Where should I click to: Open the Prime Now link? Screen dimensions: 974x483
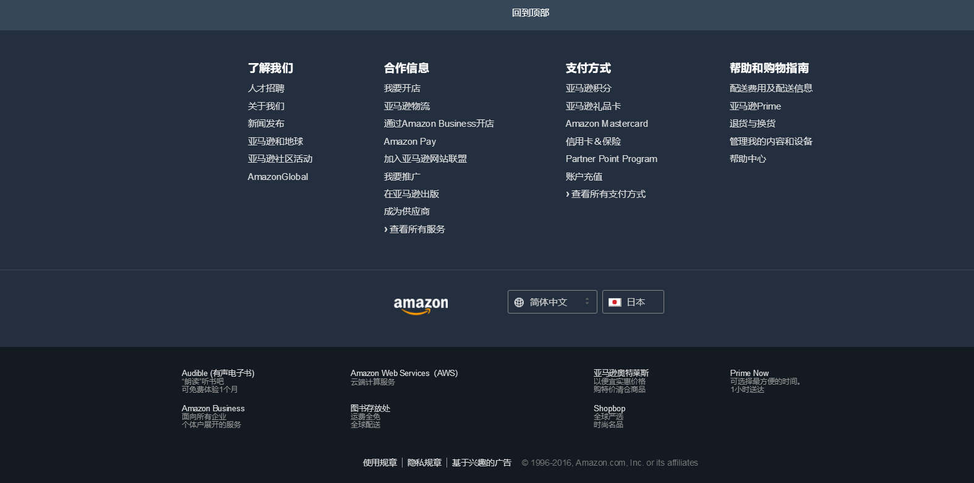(749, 373)
